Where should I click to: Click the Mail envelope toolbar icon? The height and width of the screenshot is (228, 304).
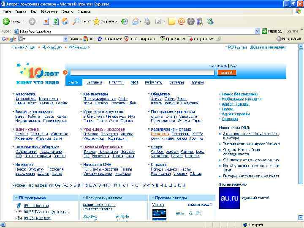coord(136,22)
